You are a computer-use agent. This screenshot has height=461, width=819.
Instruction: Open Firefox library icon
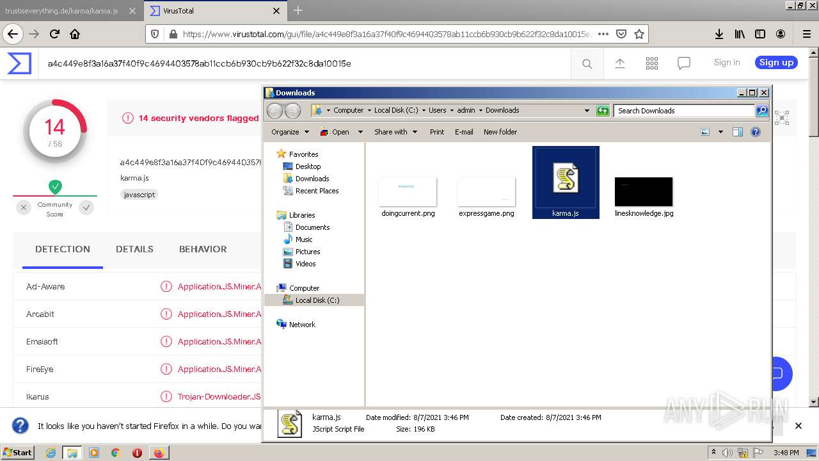[740, 34]
